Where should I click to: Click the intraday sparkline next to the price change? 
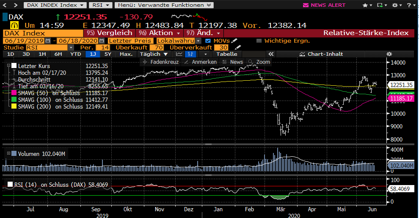coord(189,17)
